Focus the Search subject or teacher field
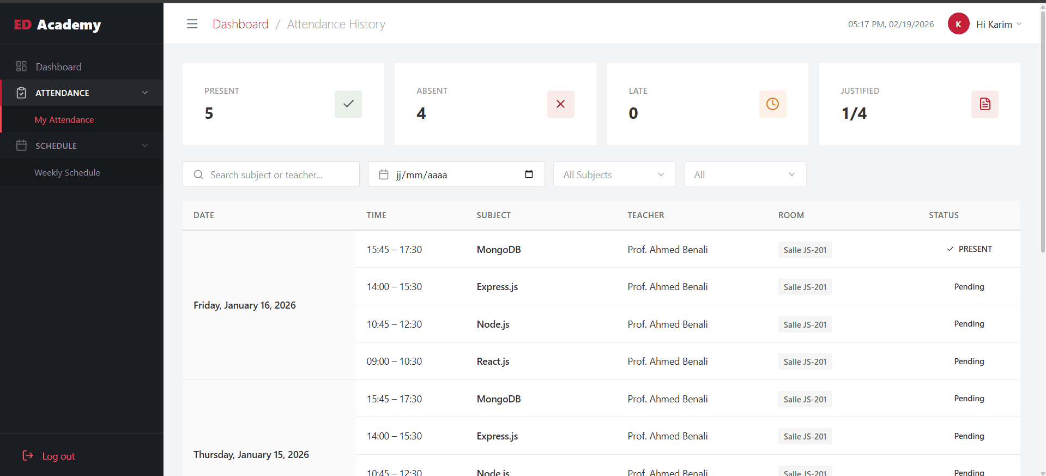Screen dimensions: 1046x476 [271, 174]
